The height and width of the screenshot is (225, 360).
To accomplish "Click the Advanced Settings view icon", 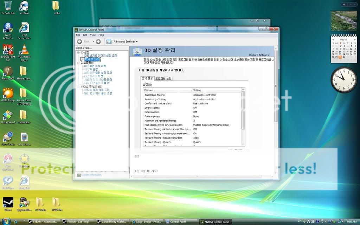I will [109, 41].
